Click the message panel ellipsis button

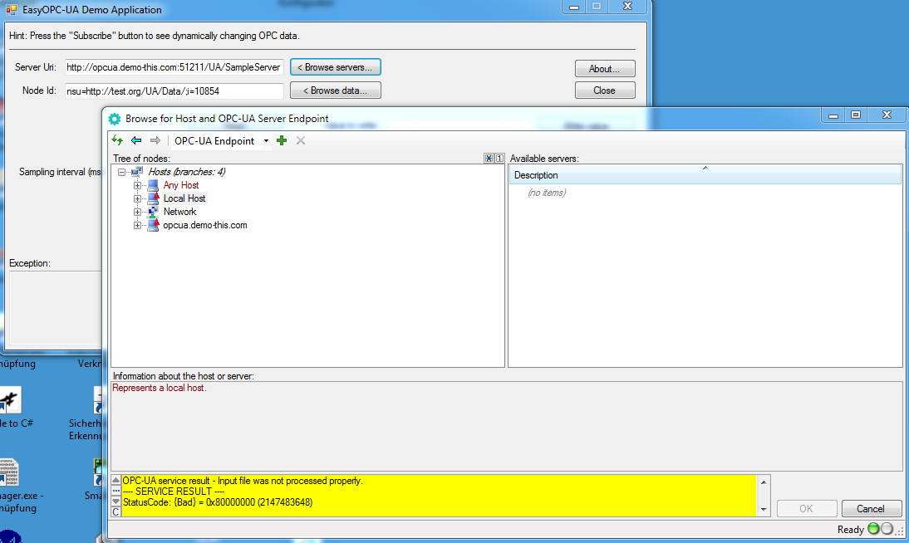click(116, 491)
